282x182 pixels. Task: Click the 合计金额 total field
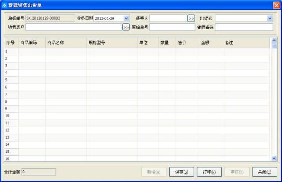39,172
